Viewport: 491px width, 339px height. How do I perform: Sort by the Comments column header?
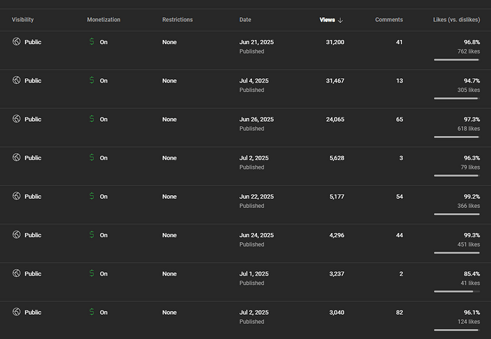click(389, 20)
